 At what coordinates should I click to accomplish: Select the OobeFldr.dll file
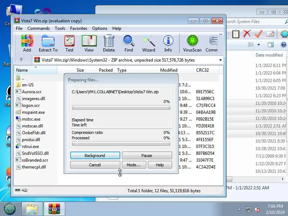click(31, 133)
